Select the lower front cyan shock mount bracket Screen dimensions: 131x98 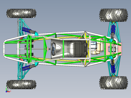coord(36,64)
